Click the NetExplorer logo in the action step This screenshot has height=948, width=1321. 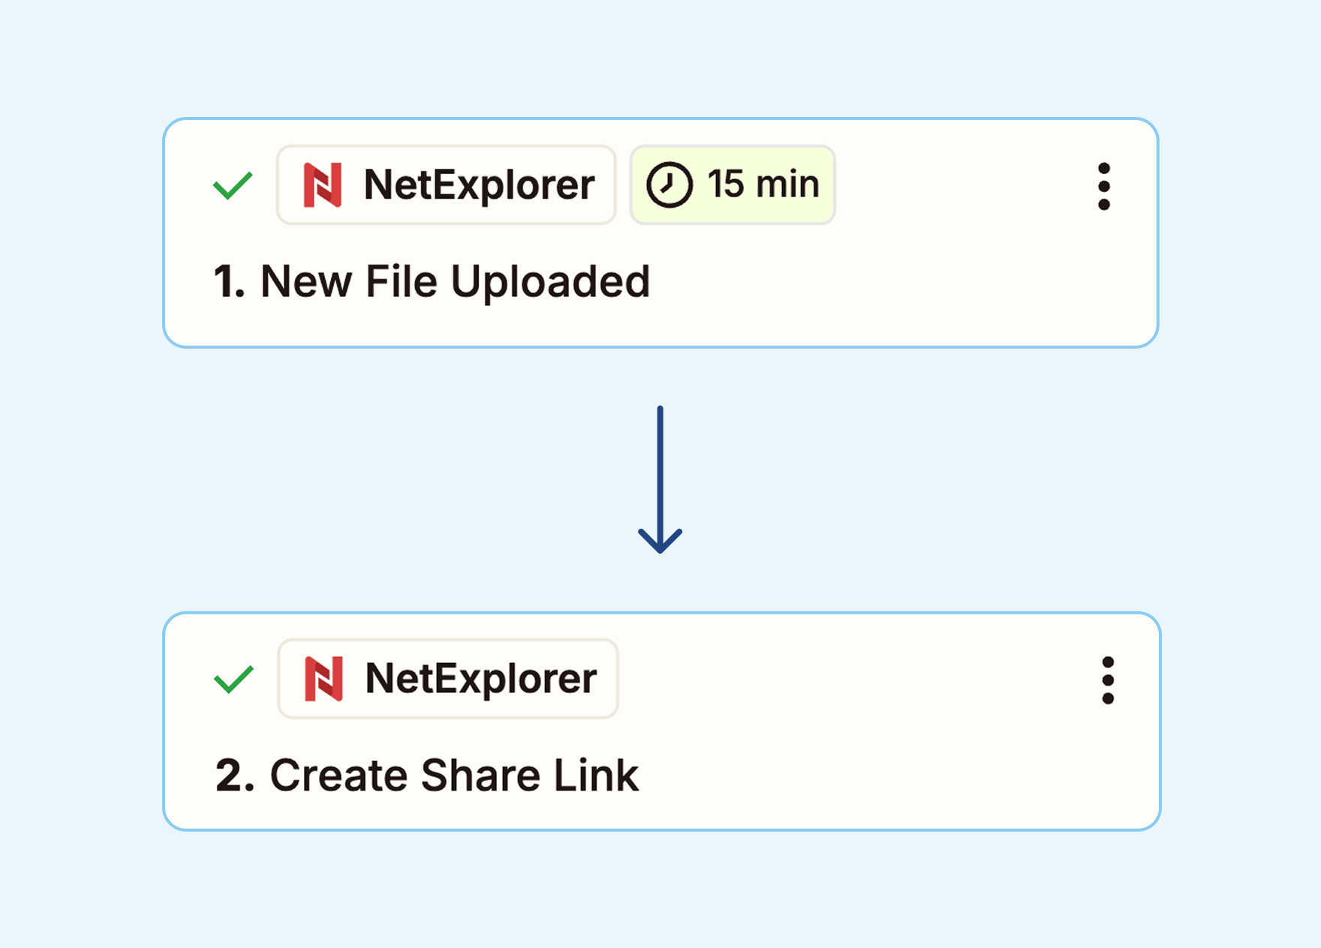tap(324, 679)
